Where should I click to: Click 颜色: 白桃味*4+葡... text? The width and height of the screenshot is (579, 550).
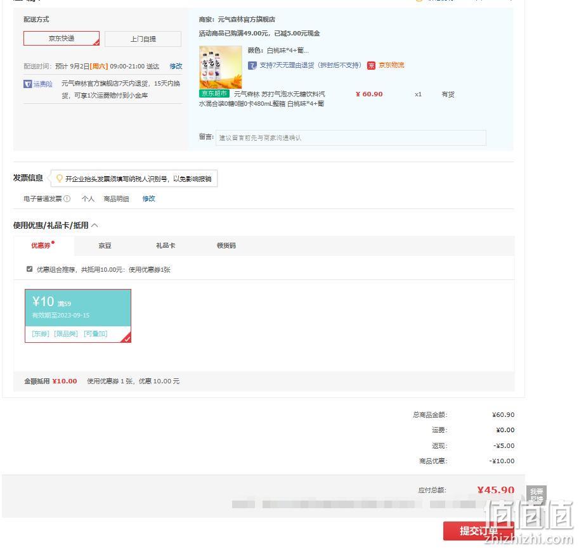pyautogui.click(x=278, y=51)
